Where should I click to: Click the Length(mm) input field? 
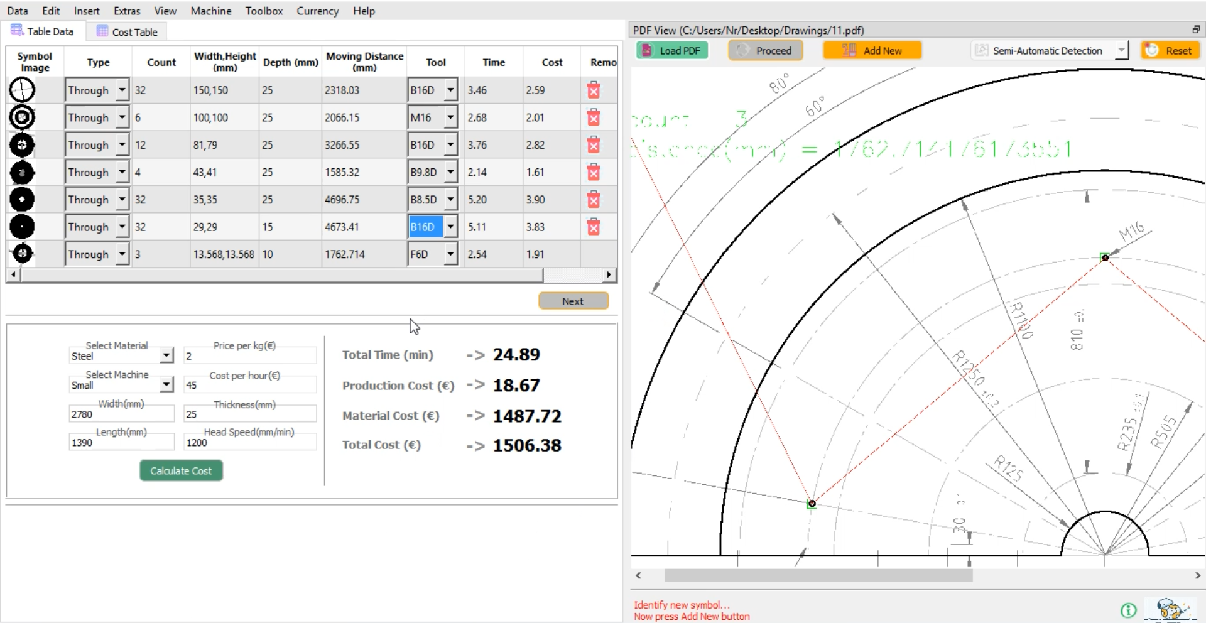pos(121,442)
